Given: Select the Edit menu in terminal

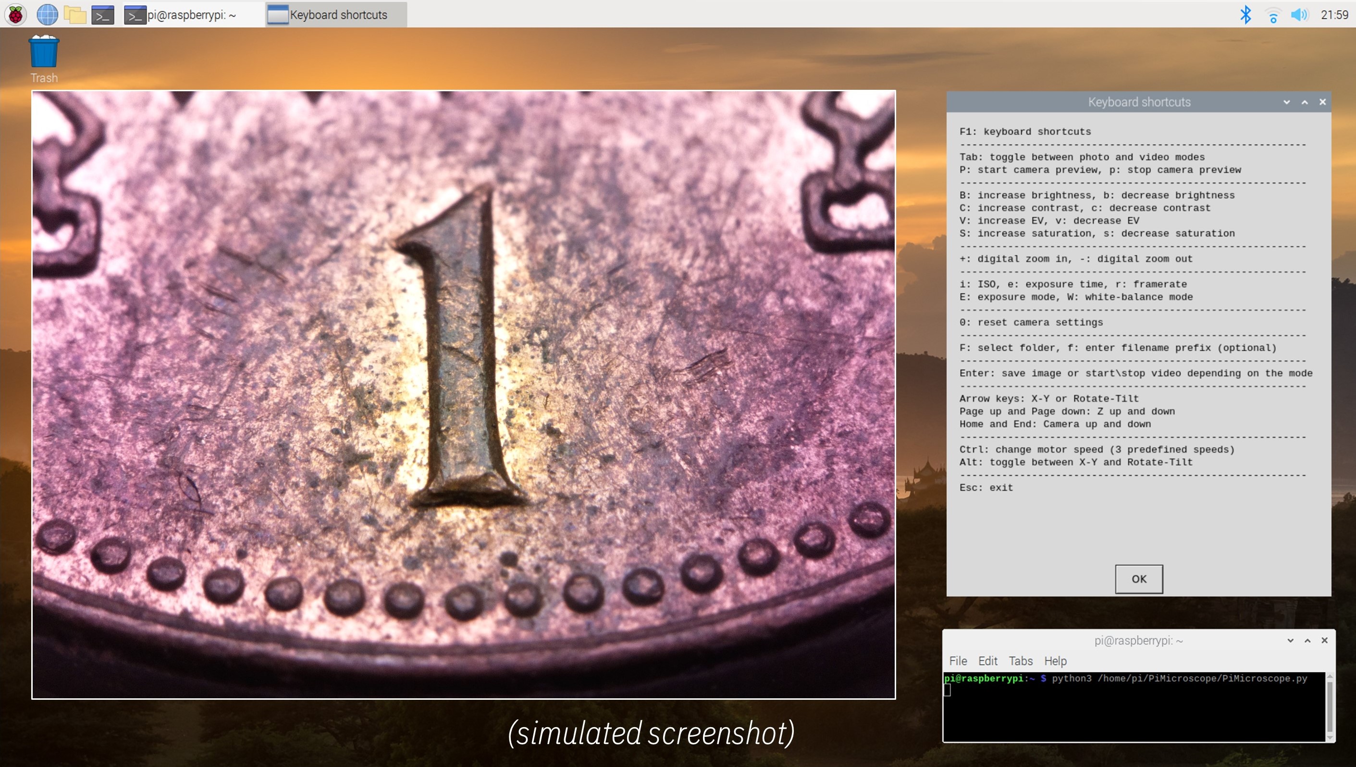Looking at the screenshot, I should click(x=986, y=660).
